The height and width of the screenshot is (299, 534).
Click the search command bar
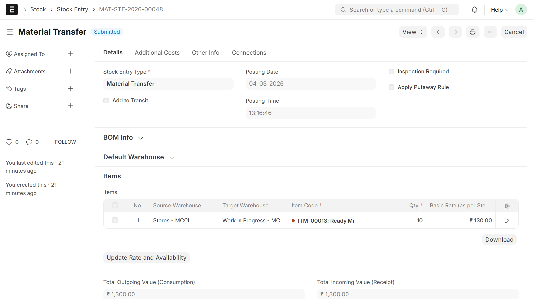[397, 10]
